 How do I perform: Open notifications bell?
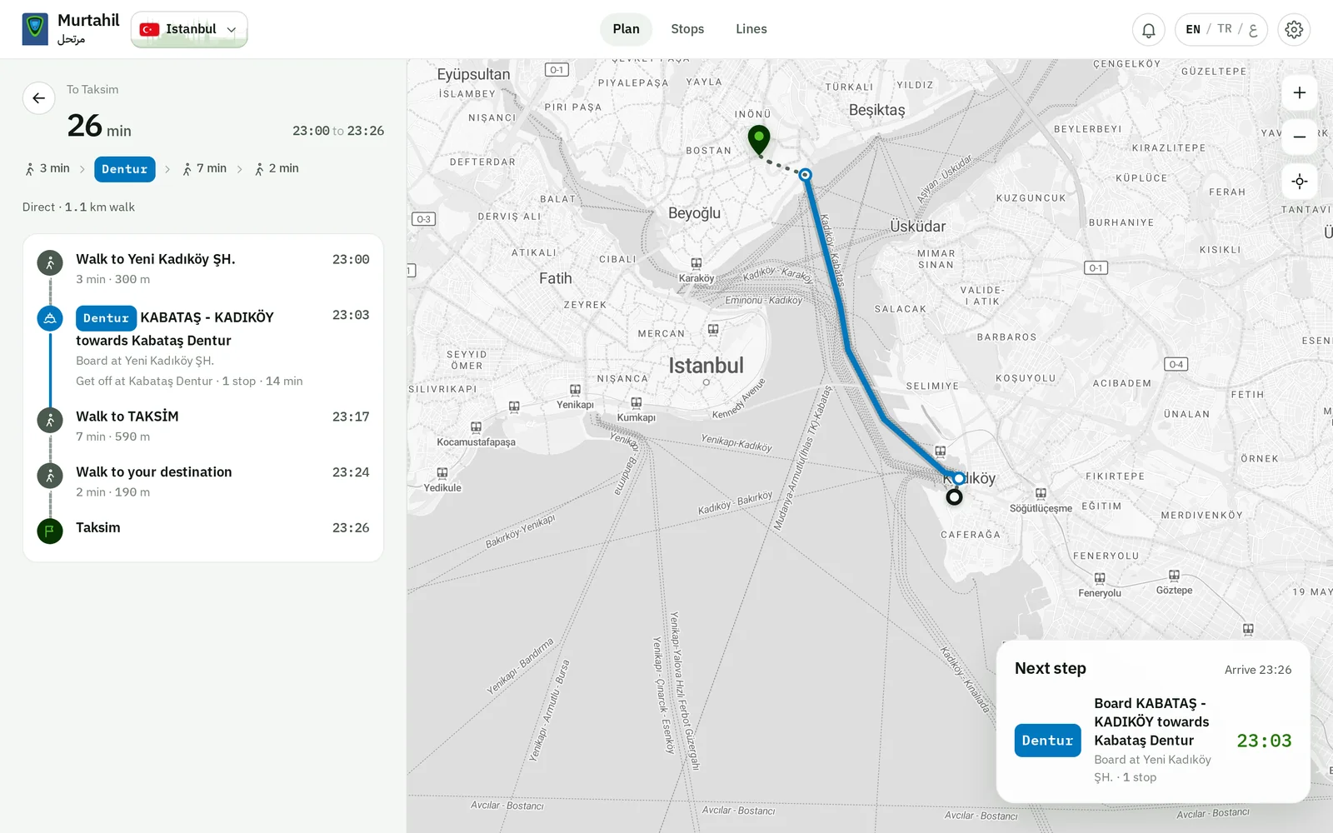1148,30
